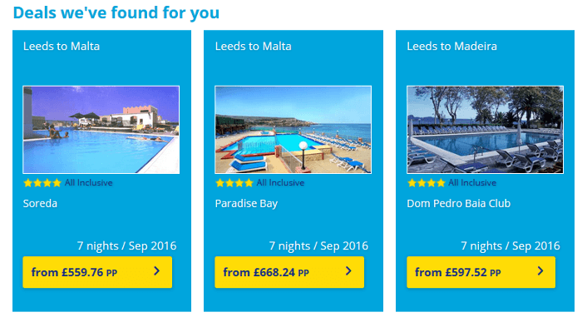Screen dimensions: 582x322
Task: Open the Paradise Bay hotel photo
Action: (x=293, y=130)
